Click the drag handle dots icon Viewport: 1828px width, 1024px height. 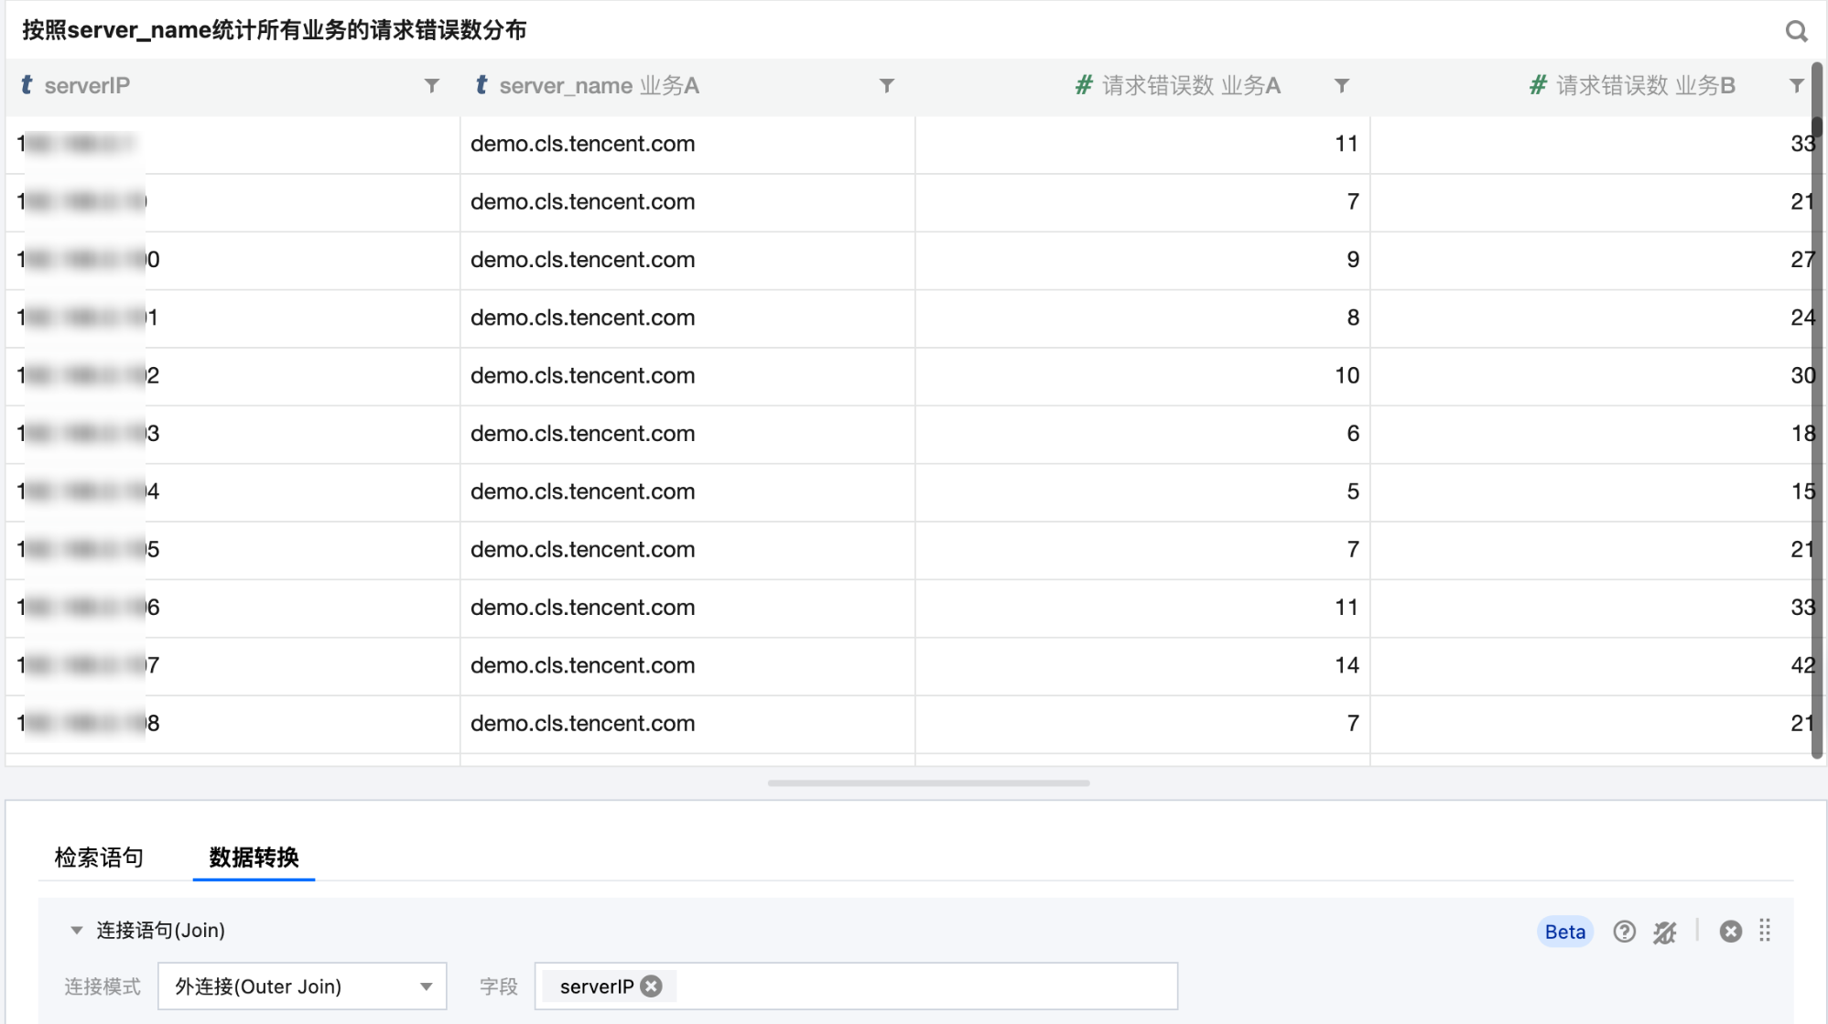(x=1765, y=932)
